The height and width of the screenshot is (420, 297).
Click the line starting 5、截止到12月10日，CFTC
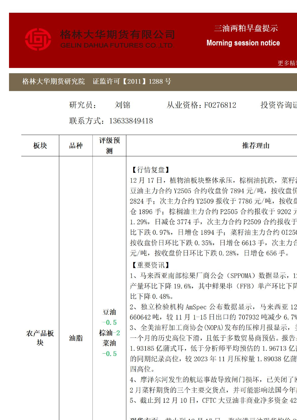[x=213, y=400]
